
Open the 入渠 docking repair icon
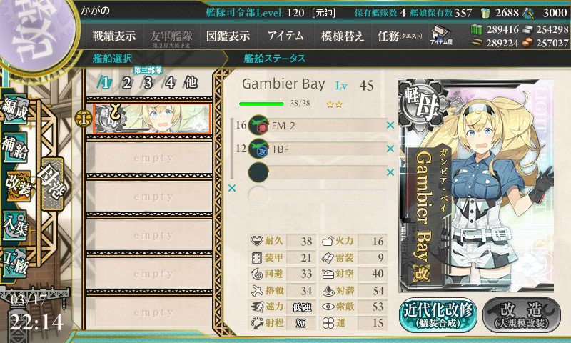[14, 226]
